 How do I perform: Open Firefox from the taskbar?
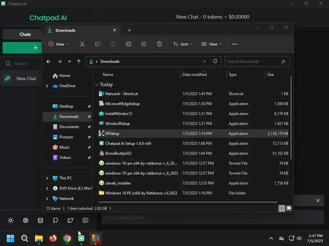click(53, 238)
